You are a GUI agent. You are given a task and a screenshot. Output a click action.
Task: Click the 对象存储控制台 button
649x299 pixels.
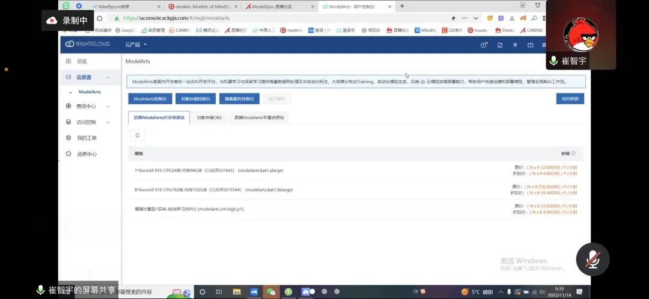coord(196,99)
